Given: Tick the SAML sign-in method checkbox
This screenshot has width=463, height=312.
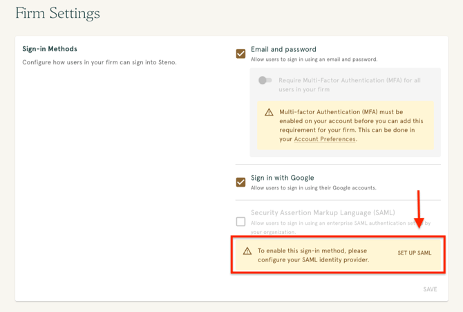Looking at the screenshot, I should (240, 221).
